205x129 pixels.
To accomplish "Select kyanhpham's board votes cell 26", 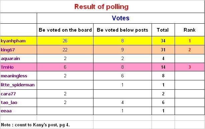I will tap(65, 41).
